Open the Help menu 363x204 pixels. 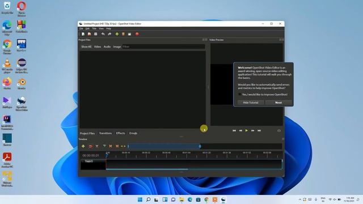click(108, 29)
